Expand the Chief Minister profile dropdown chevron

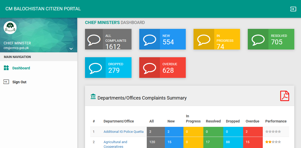tap(71, 49)
